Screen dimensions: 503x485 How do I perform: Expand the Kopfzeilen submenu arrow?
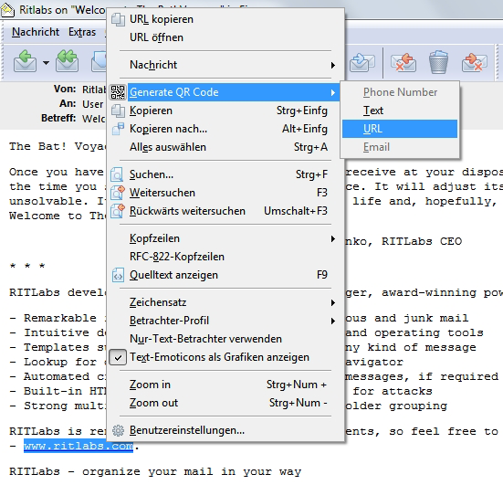(x=333, y=238)
